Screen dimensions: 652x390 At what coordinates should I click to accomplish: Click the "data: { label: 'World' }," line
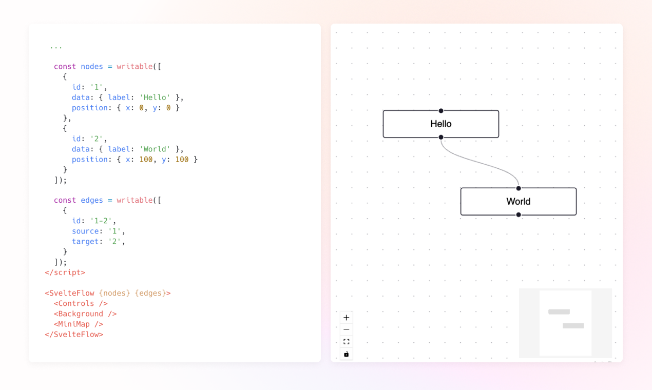point(128,149)
